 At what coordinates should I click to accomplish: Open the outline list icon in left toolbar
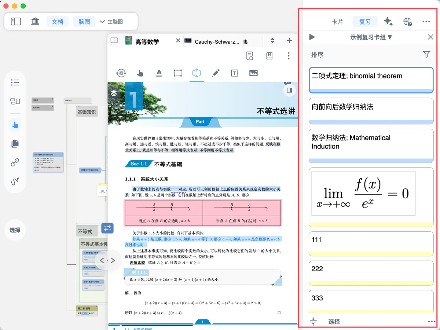click(15, 82)
